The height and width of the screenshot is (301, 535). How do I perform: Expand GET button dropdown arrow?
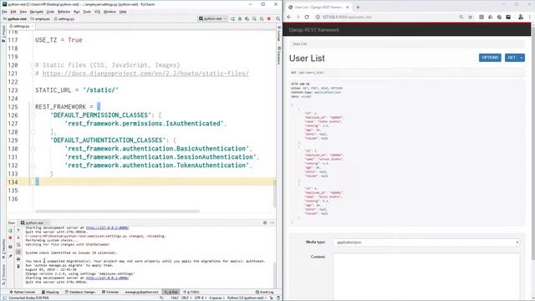point(522,58)
